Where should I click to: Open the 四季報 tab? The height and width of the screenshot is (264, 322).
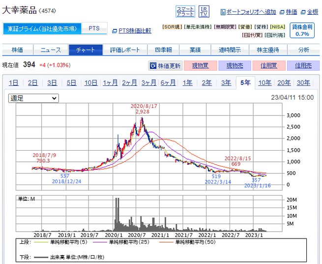coord(163,50)
